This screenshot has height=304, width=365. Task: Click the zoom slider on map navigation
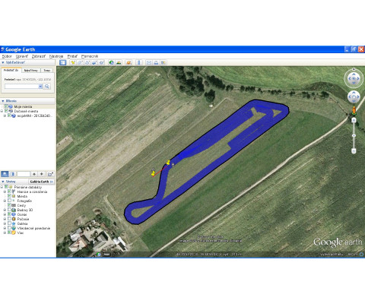[354, 135]
